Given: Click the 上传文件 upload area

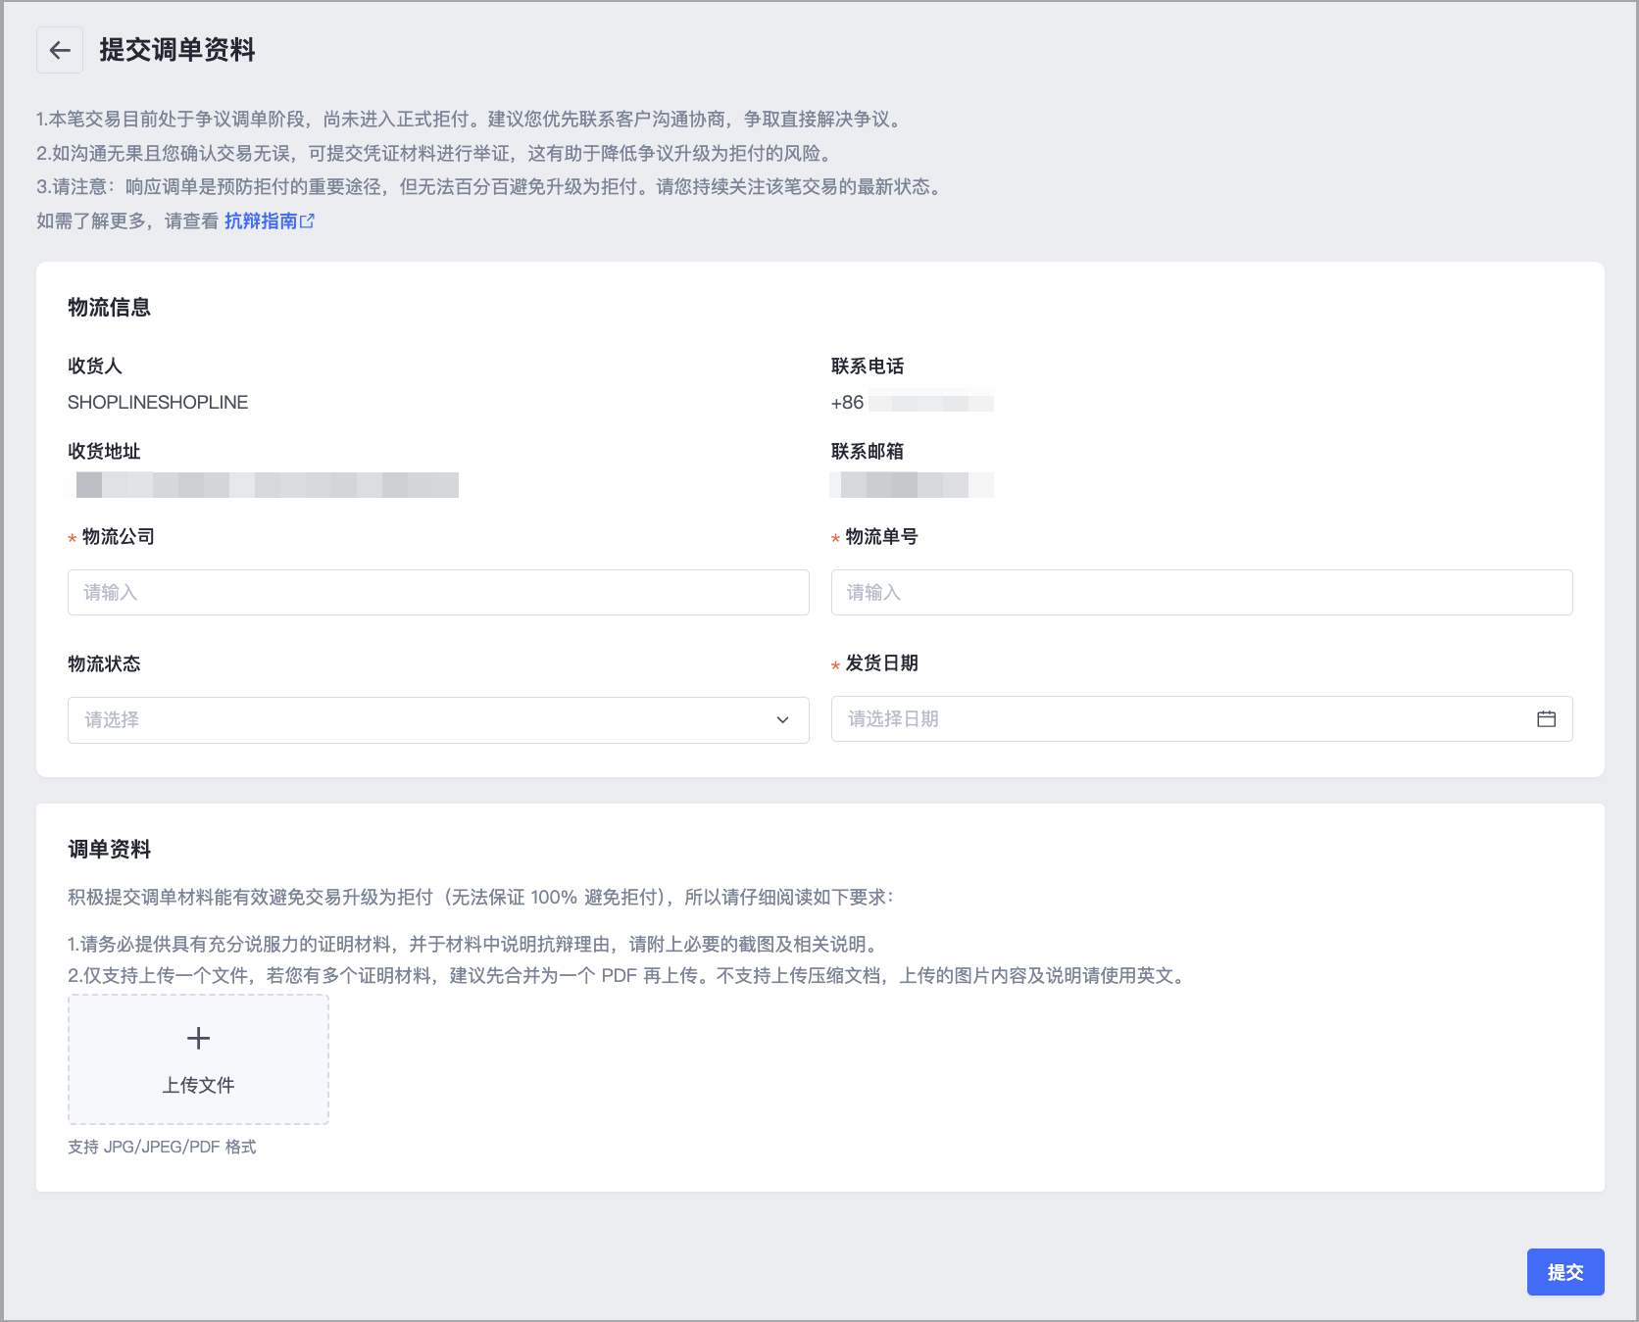Looking at the screenshot, I should (x=198, y=1059).
